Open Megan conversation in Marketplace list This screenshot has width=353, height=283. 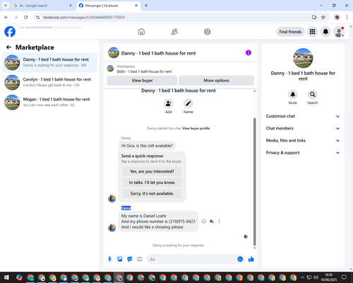point(49,102)
